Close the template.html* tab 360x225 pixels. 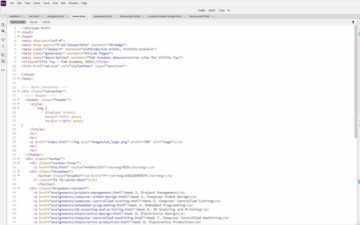67,16
